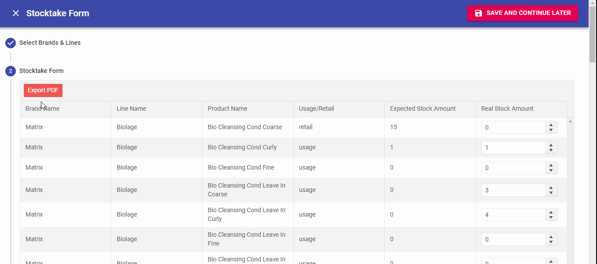Sort by Expected Stock Amount header
The image size is (597, 264).
pyautogui.click(x=430, y=109)
